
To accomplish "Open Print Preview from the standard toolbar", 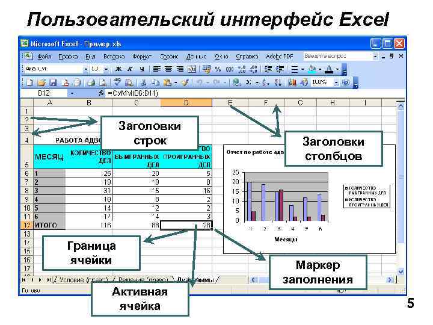I will tap(103, 82).
